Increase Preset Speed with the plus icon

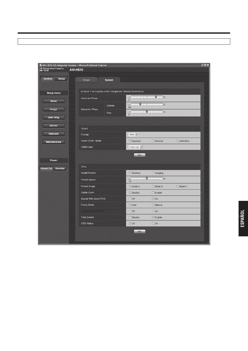[164, 178]
